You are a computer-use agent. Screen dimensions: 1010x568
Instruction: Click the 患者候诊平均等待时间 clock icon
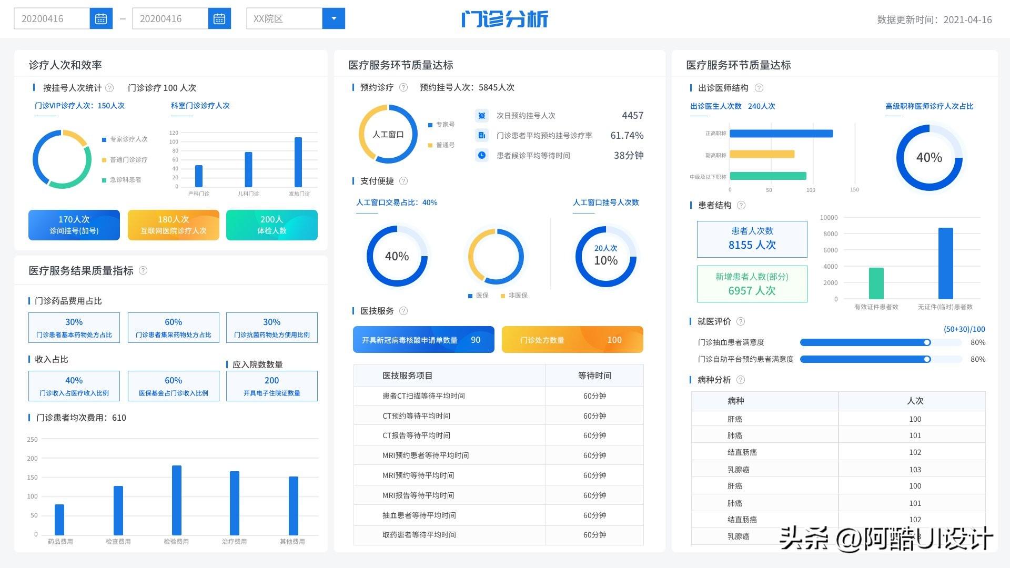click(482, 156)
